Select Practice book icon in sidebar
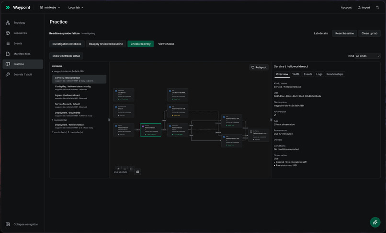The image size is (386, 233). [x=8, y=64]
